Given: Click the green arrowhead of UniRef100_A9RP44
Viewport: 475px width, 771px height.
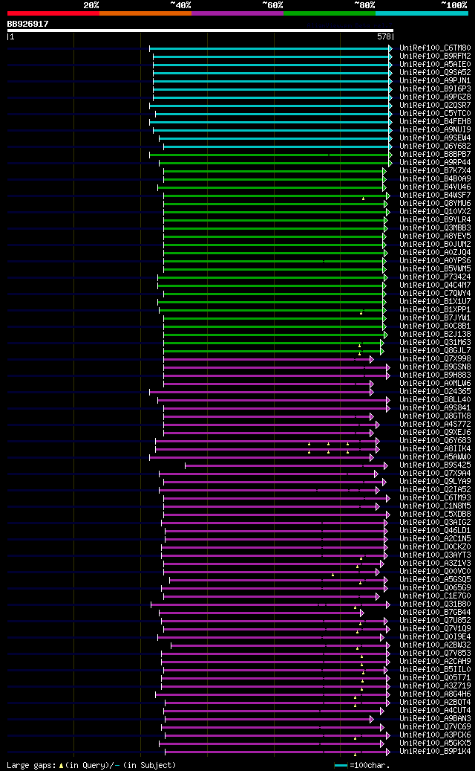Looking at the screenshot, I should (390, 163).
